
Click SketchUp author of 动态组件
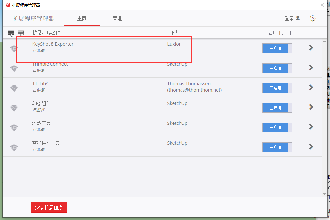pyautogui.click(x=177, y=103)
